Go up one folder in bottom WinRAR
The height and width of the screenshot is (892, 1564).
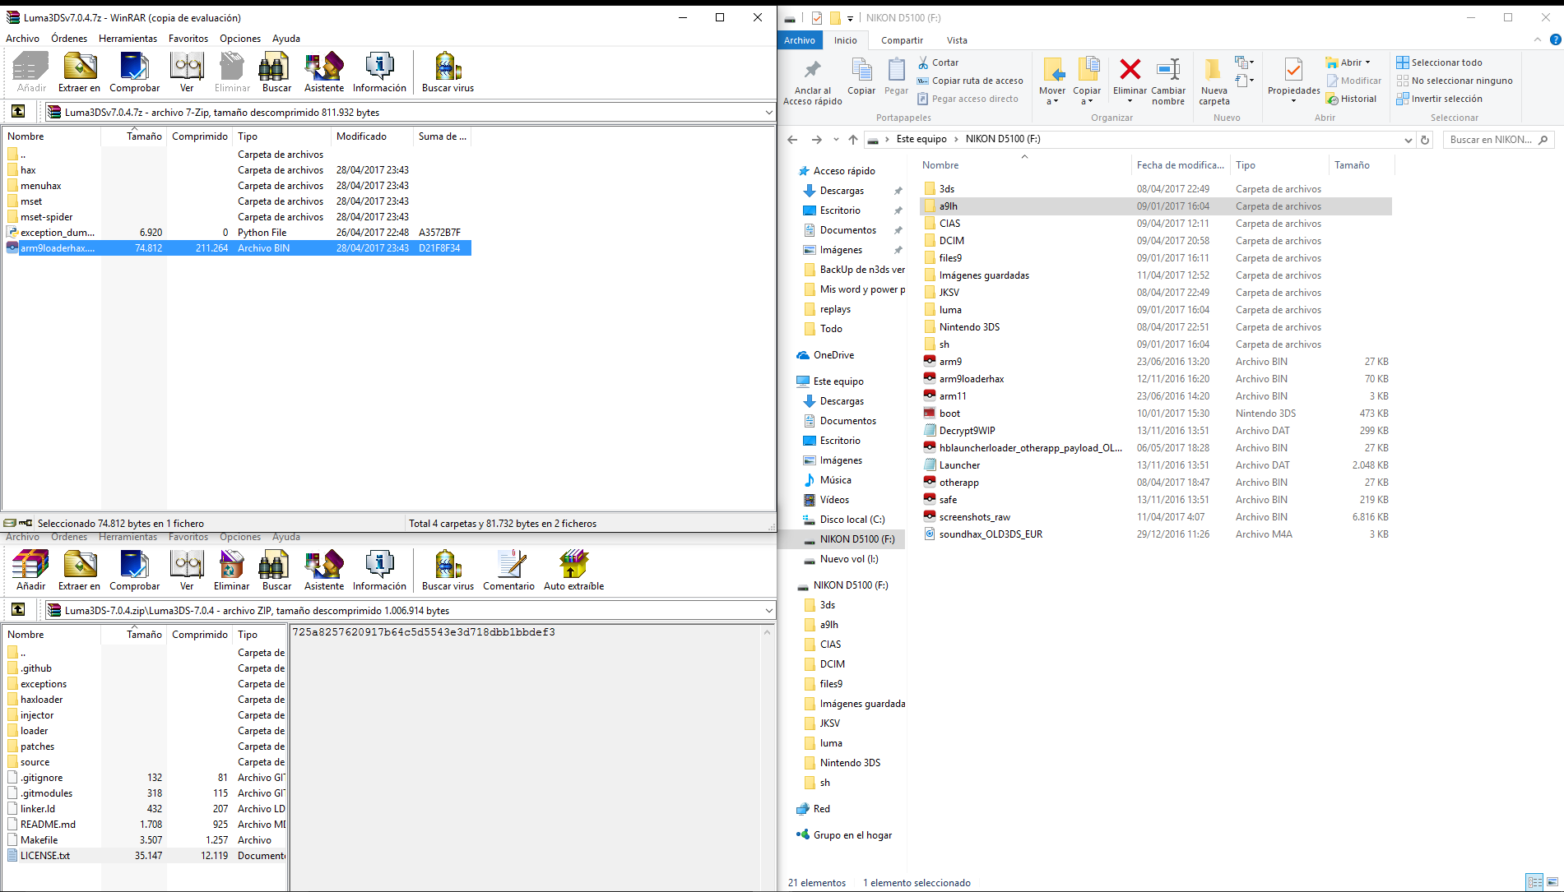click(18, 610)
